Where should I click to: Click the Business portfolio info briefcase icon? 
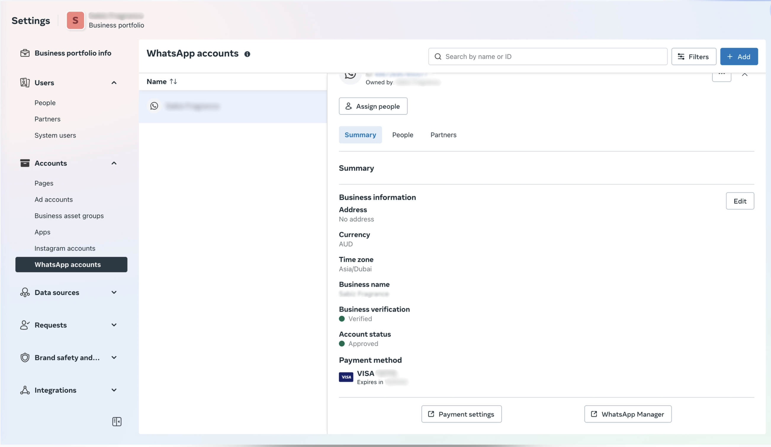tap(25, 53)
